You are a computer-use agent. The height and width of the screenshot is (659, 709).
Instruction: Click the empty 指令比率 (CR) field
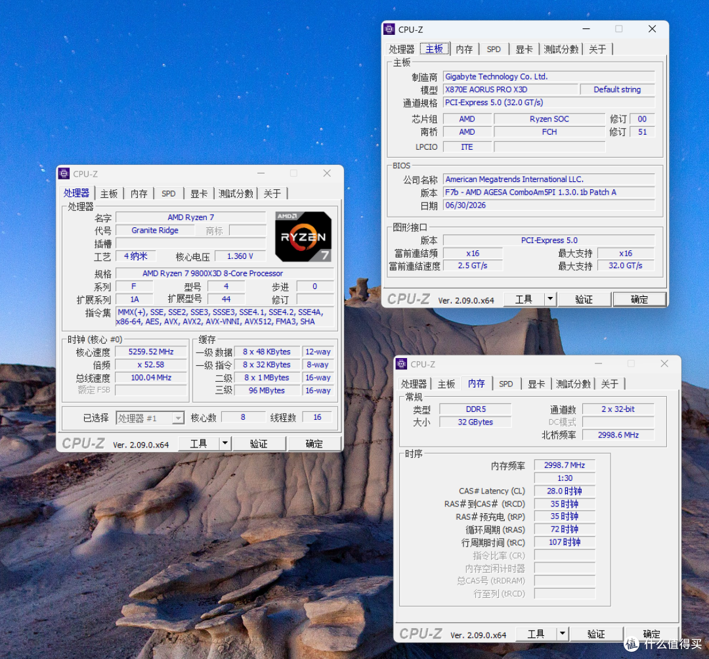point(565,555)
